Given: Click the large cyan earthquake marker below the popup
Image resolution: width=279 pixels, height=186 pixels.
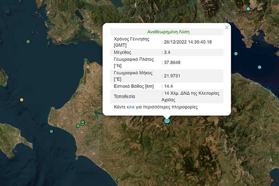Looking at the screenshot, I should click(167, 120).
